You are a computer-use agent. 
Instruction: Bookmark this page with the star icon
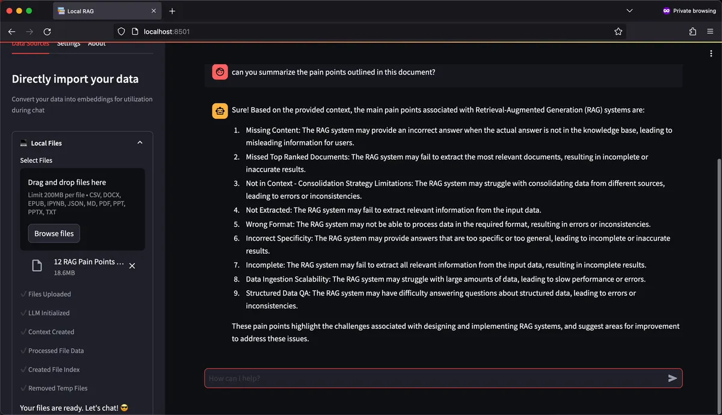[619, 31]
